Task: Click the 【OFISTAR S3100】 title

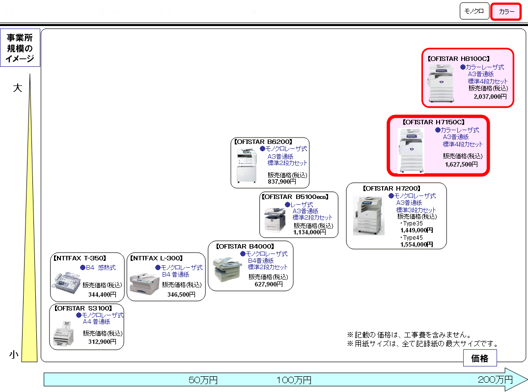Action: (83, 308)
